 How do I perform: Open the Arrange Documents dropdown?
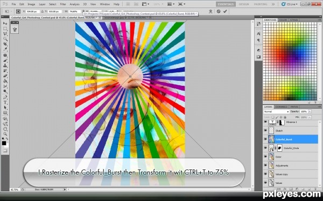pyautogui.click(x=171, y=4)
